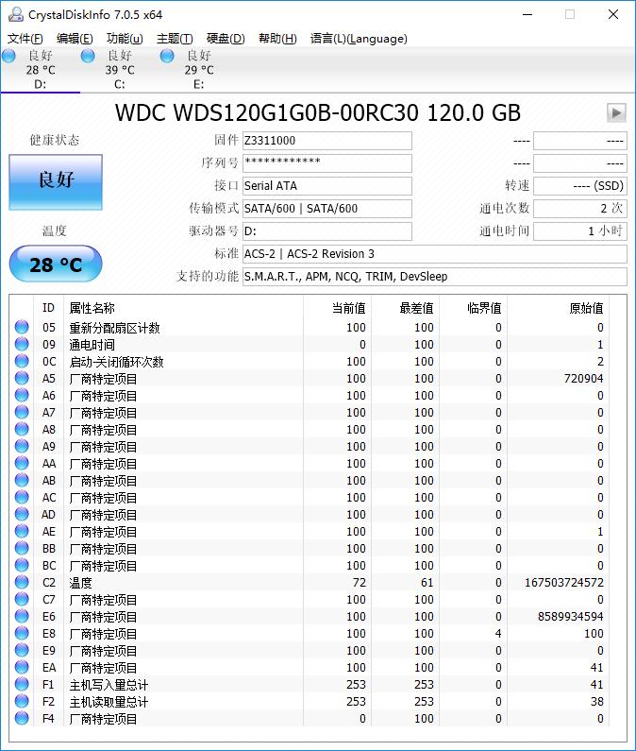
Task: Click the 原始值 column header
Action: pyautogui.click(x=586, y=308)
